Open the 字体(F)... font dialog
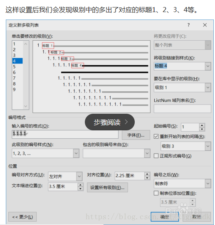 click(x=136, y=135)
